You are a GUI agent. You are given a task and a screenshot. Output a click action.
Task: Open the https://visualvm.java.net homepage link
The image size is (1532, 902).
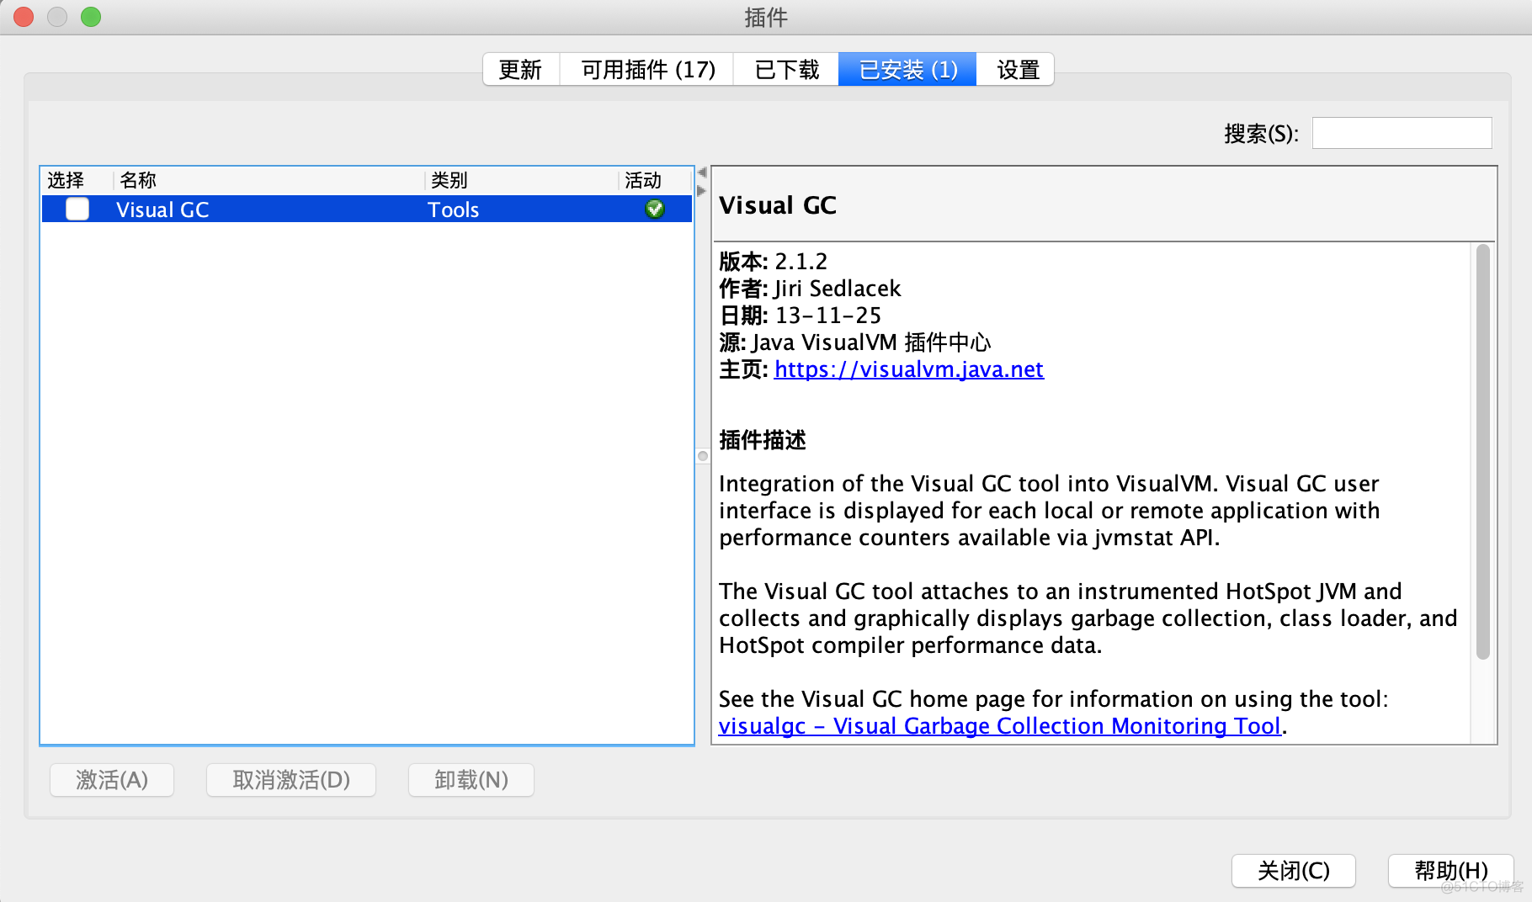pyautogui.click(x=909, y=369)
